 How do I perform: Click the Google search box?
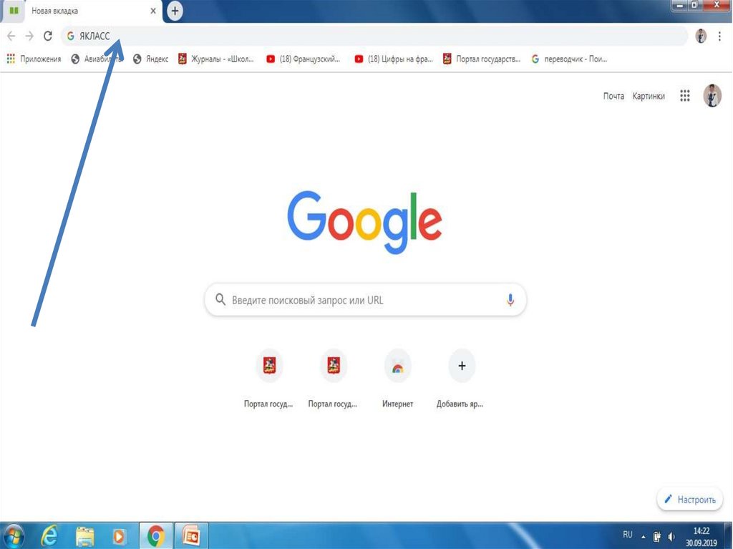tap(366, 300)
